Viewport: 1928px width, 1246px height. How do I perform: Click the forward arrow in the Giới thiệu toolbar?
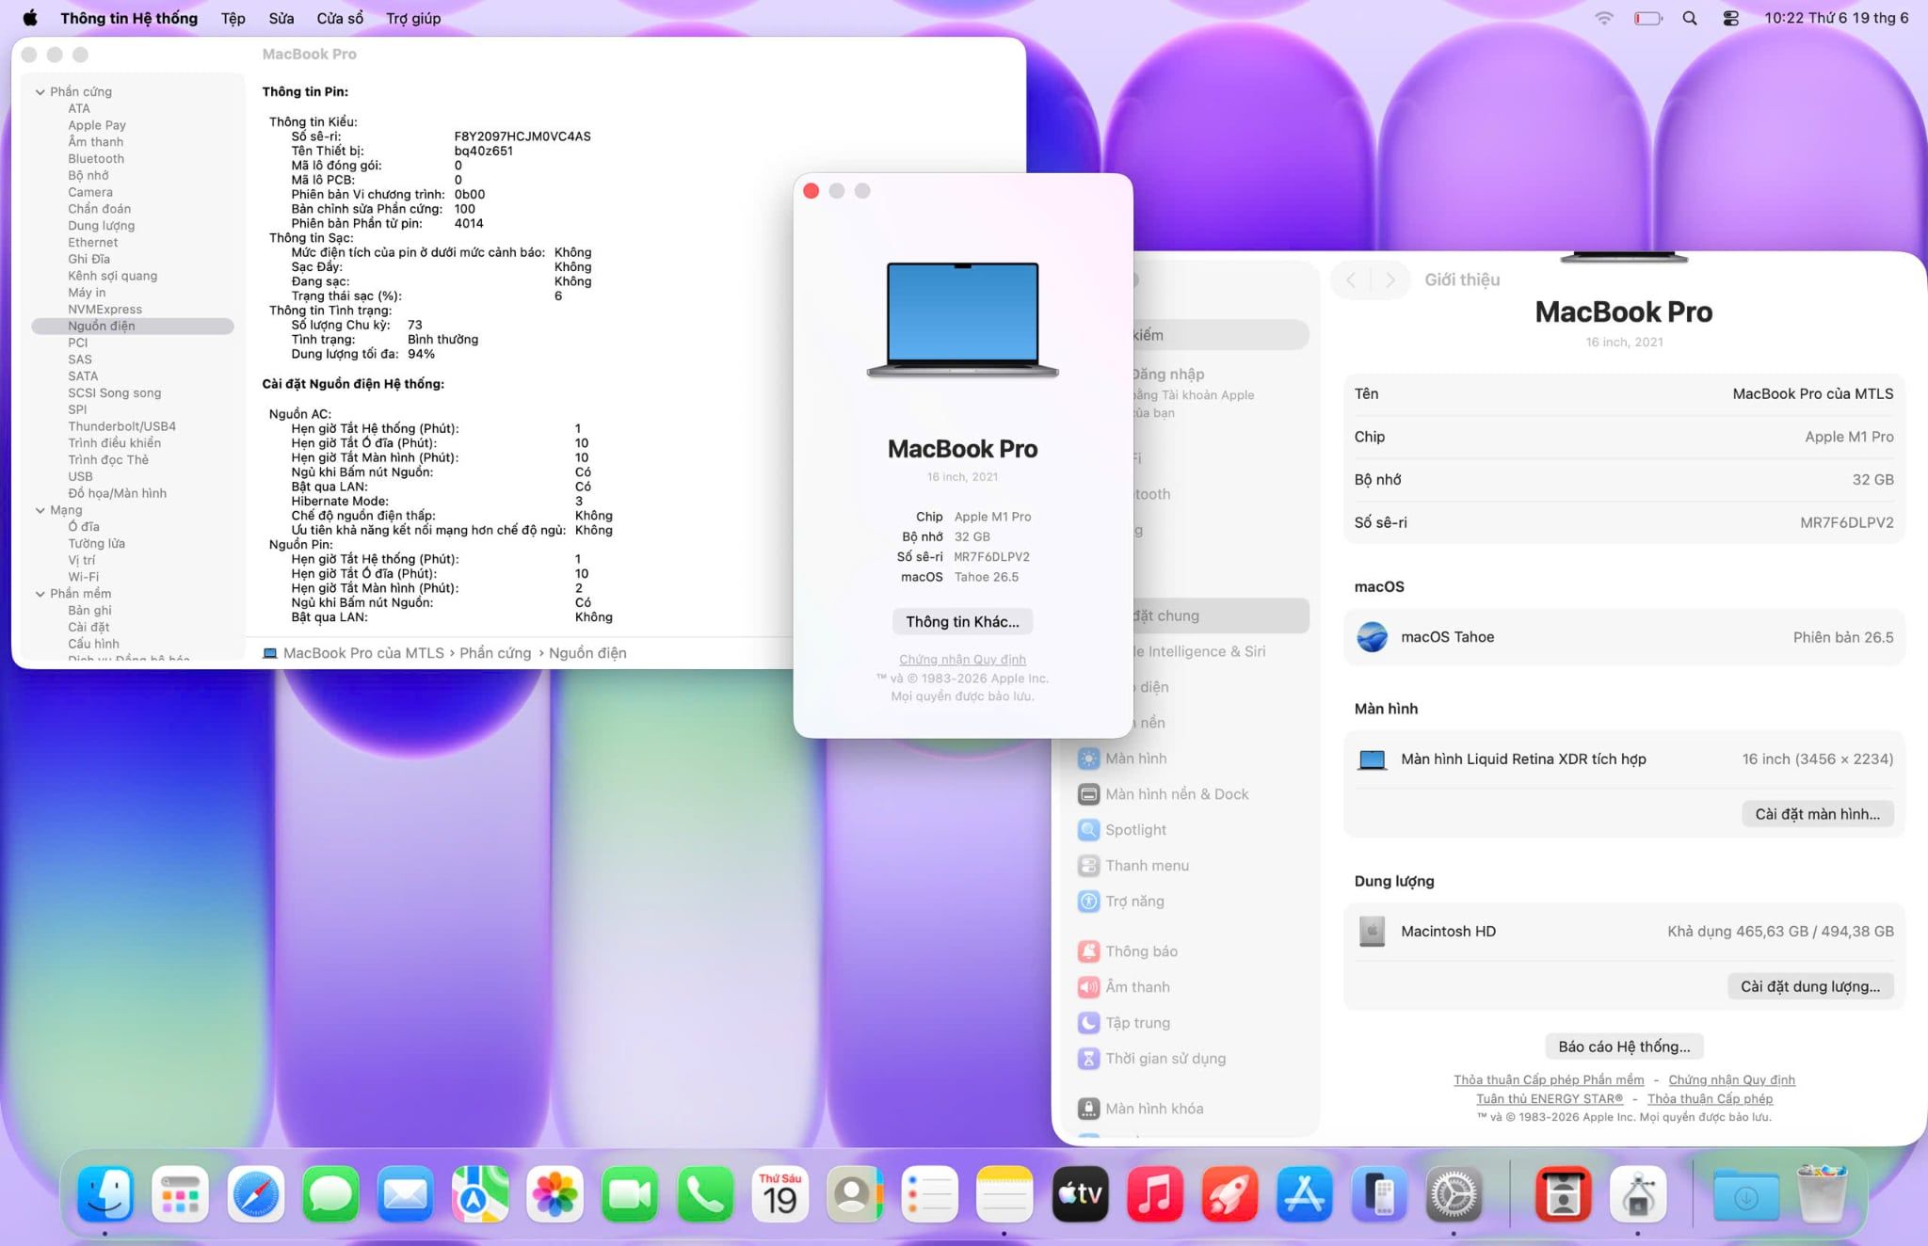click(x=1390, y=280)
